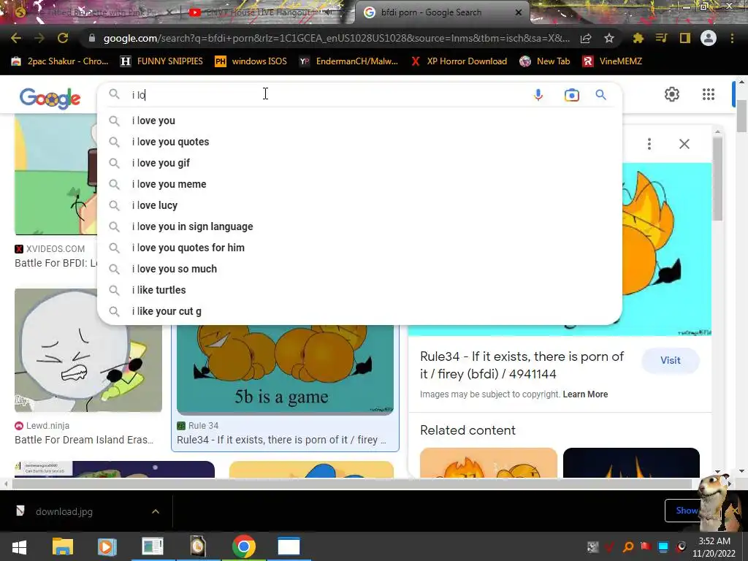Screen dimensions: 748x561
Task: Click the horizontal scrollbar at page bottom
Action: pos(351,484)
